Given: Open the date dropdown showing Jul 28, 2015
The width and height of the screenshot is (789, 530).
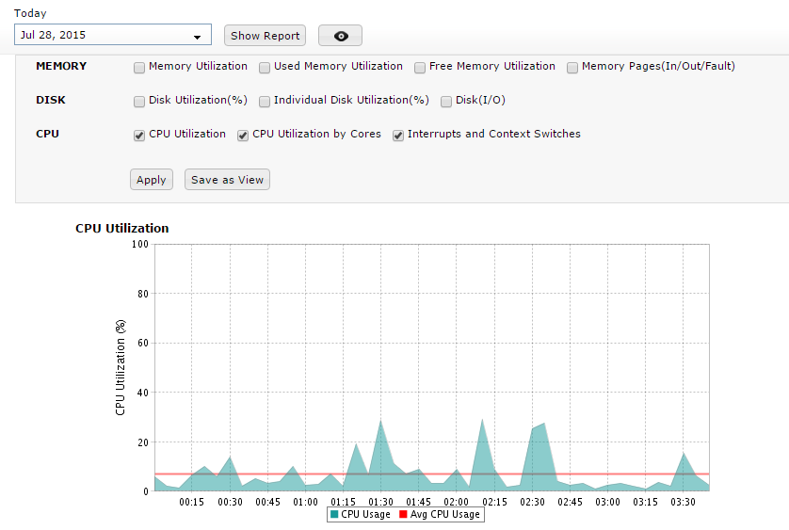Looking at the screenshot, I should point(113,36).
